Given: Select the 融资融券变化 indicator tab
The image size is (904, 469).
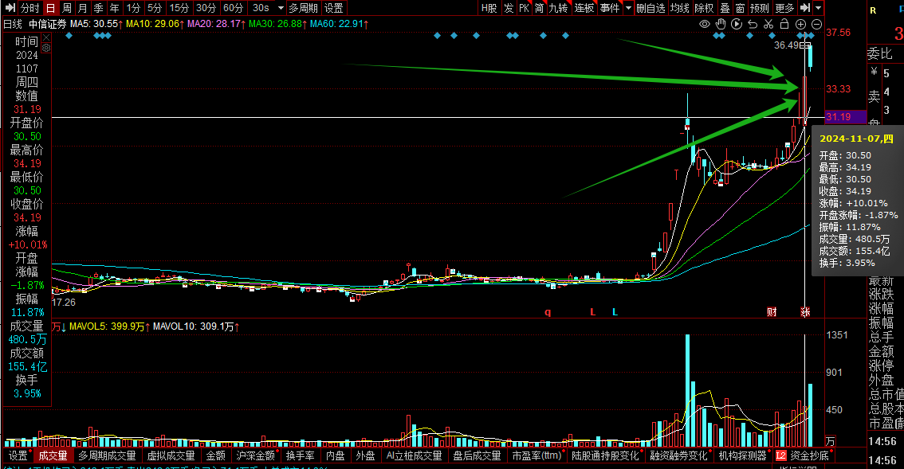Looking at the screenshot, I should pos(678,455).
